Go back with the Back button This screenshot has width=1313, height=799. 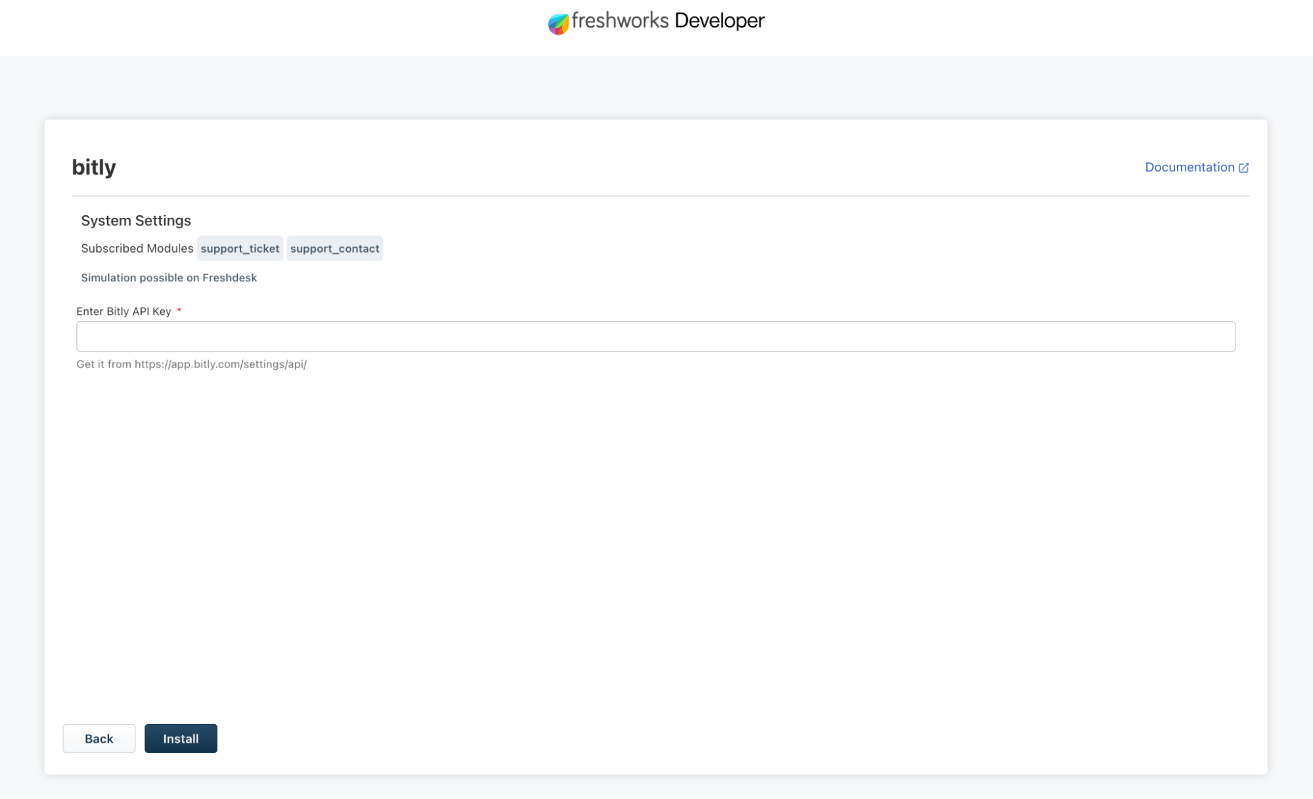(x=99, y=739)
